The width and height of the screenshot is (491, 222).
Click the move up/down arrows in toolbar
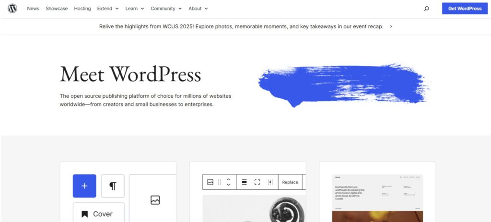click(x=229, y=182)
